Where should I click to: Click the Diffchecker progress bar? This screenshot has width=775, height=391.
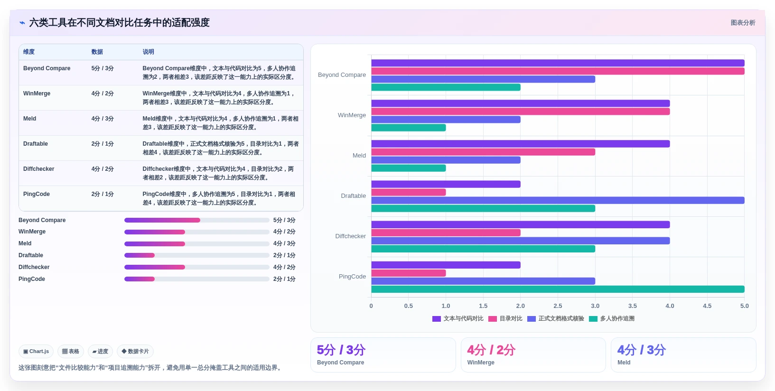pos(197,267)
